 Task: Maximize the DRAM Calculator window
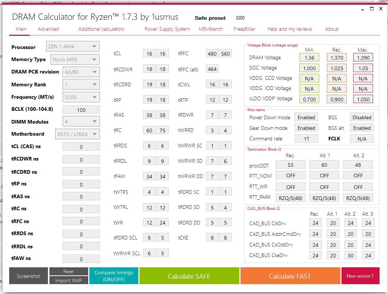coord(372,9)
